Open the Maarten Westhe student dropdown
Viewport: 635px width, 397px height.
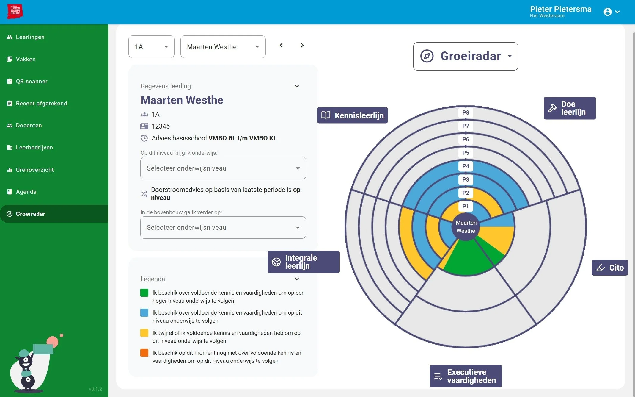tap(223, 47)
